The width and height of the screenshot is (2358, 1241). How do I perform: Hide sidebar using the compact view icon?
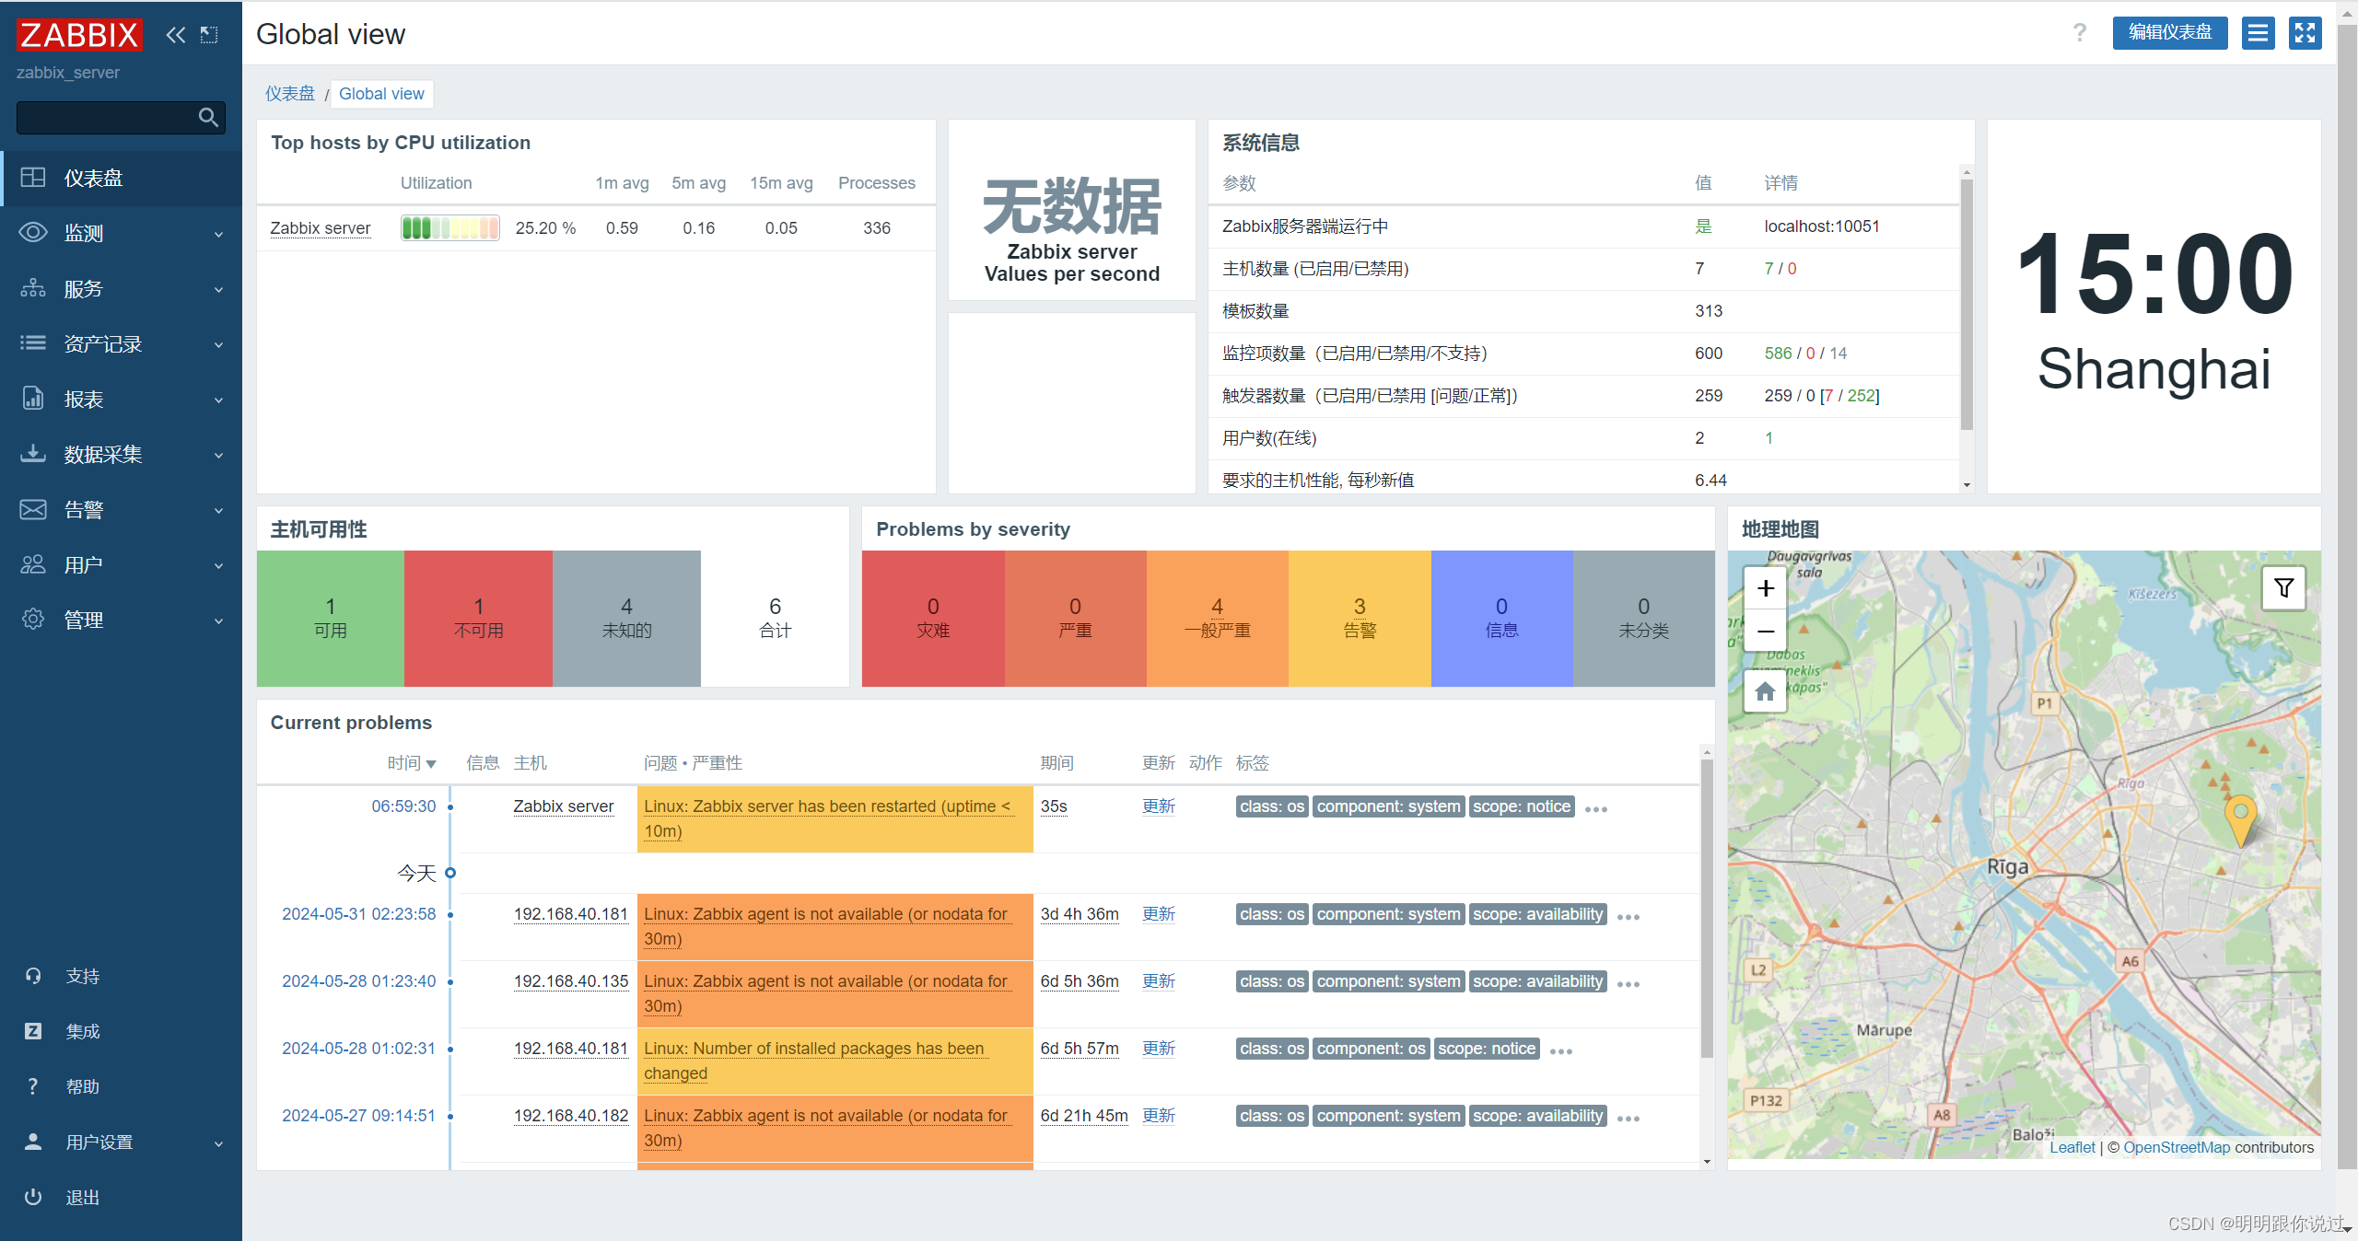click(209, 35)
